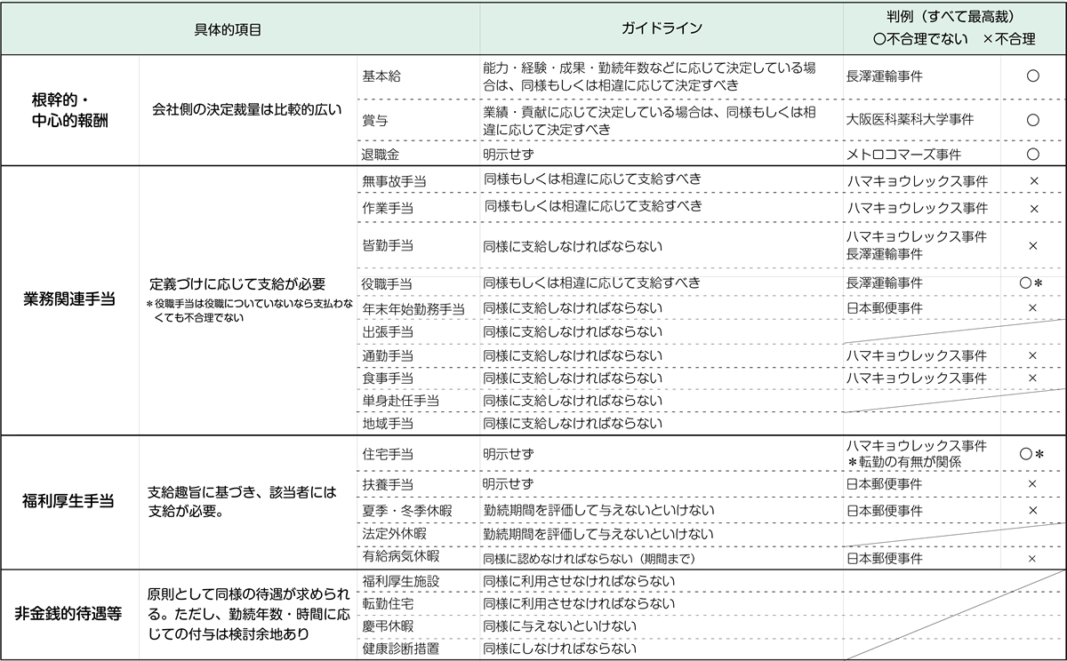Select the 通勤手当 item label
The image size is (1067, 661).
388,355
